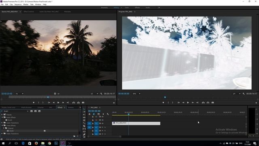The image size is (259, 146).
Task: Select the Selection tool in tools panel
Action: (x=84, y=109)
